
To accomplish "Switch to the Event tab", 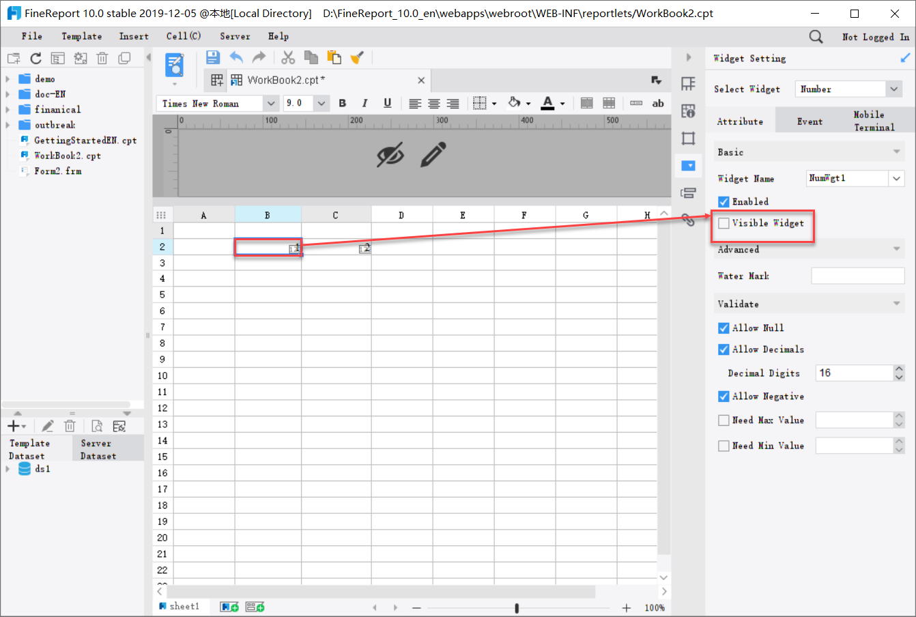I will click(810, 121).
